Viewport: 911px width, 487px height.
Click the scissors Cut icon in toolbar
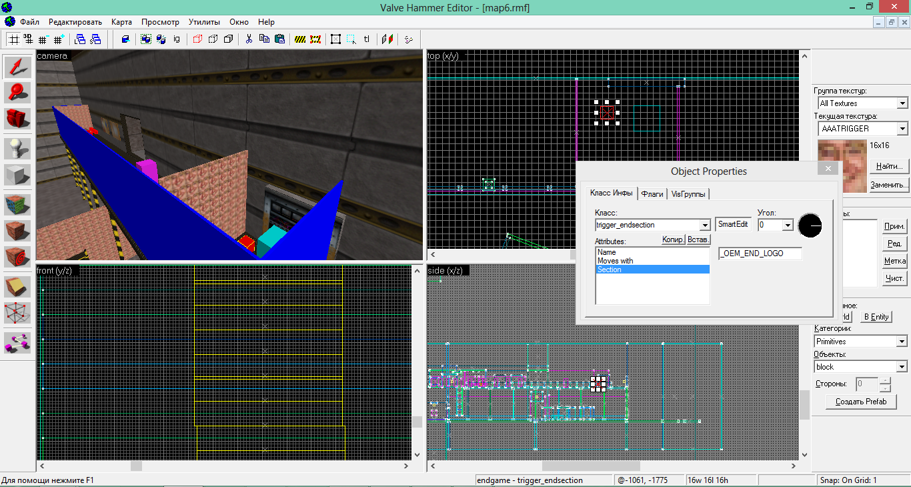coord(249,39)
